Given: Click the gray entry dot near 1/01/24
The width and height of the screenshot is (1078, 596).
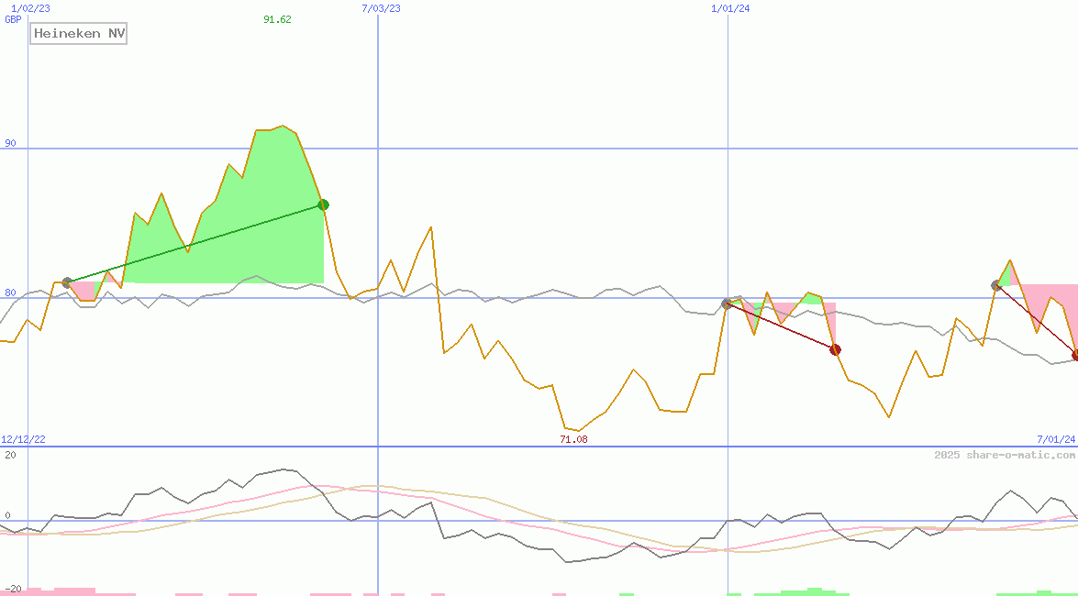Looking at the screenshot, I should (727, 303).
